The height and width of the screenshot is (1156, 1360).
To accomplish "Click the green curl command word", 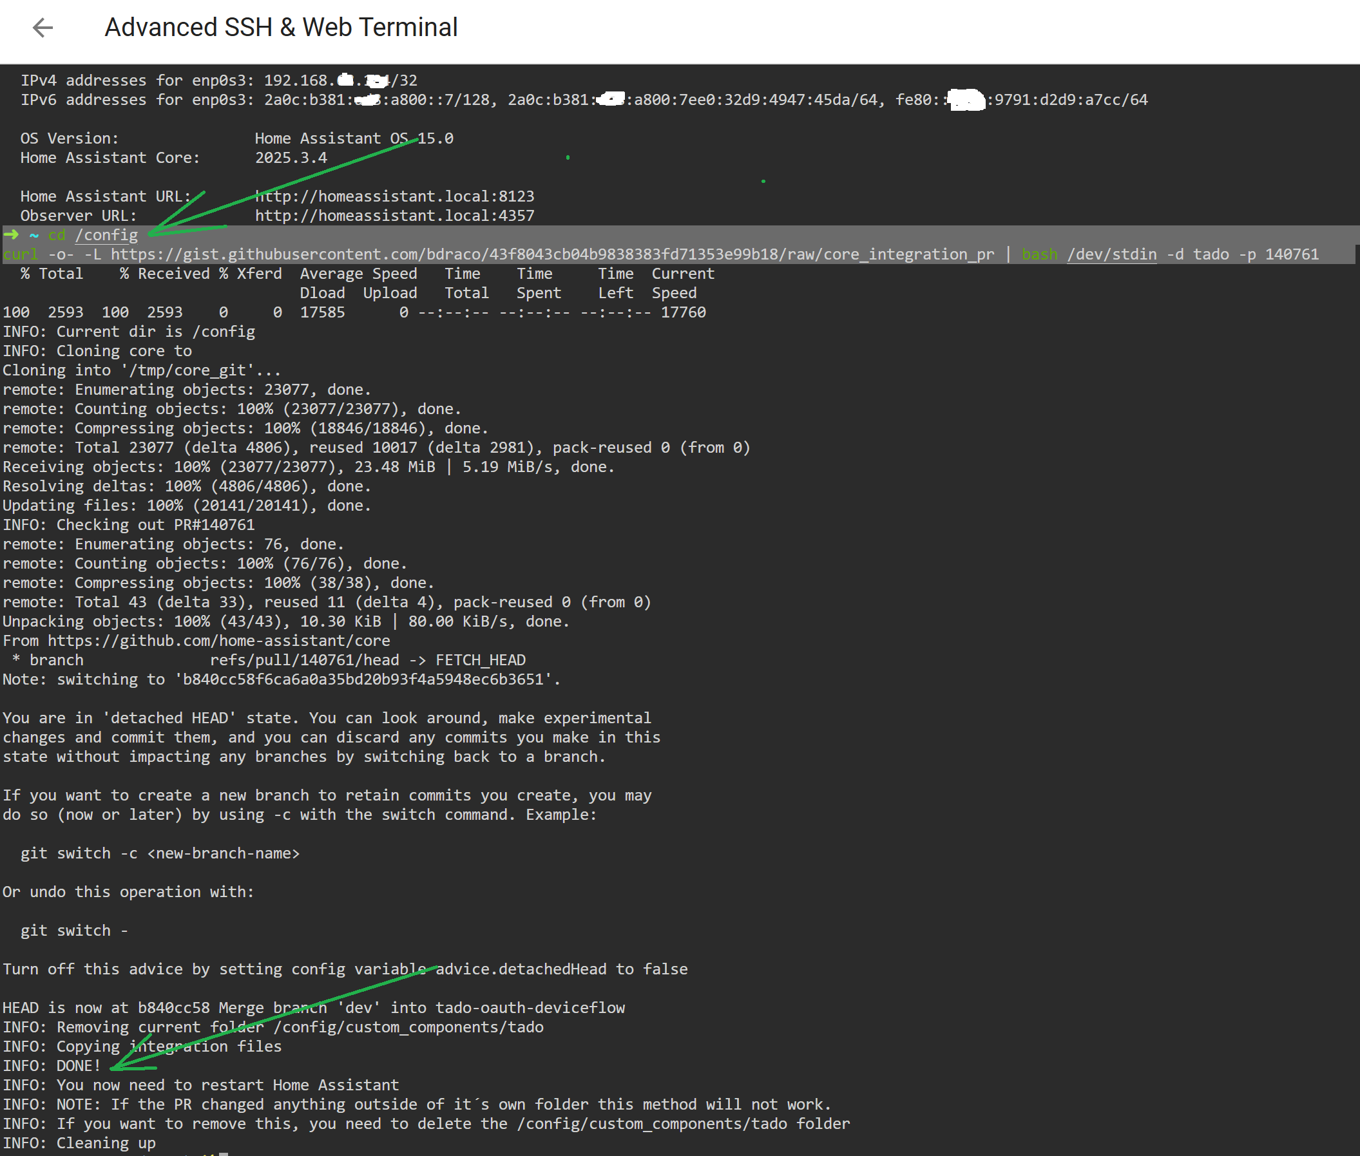I will tap(21, 254).
